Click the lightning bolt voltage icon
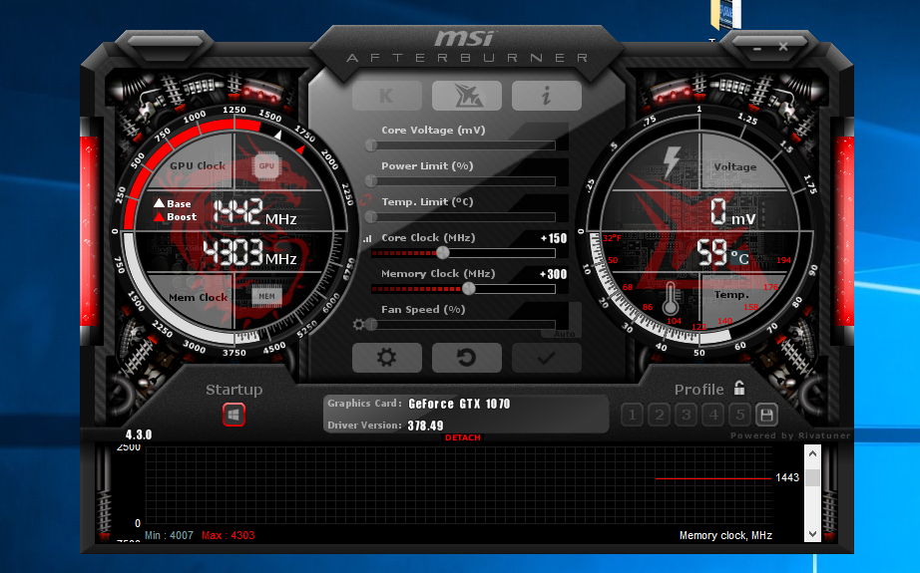The height and width of the screenshot is (573, 920). [672, 161]
